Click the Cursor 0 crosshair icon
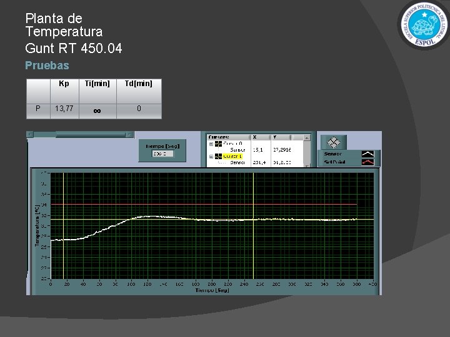 218,144
